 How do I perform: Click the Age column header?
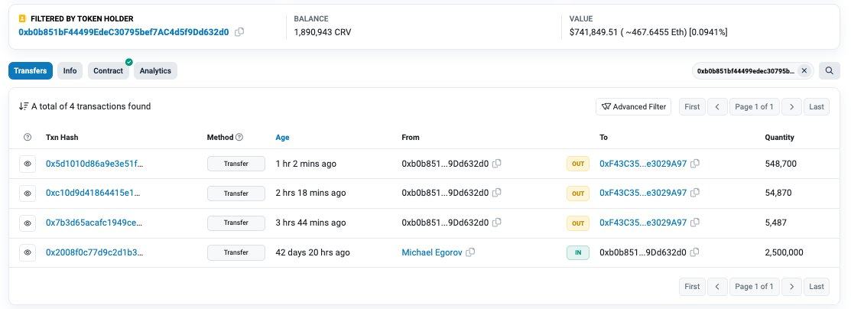tap(282, 138)
